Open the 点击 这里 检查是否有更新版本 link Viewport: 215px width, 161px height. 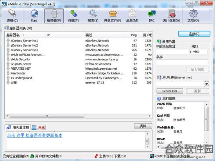coord(35,136)
